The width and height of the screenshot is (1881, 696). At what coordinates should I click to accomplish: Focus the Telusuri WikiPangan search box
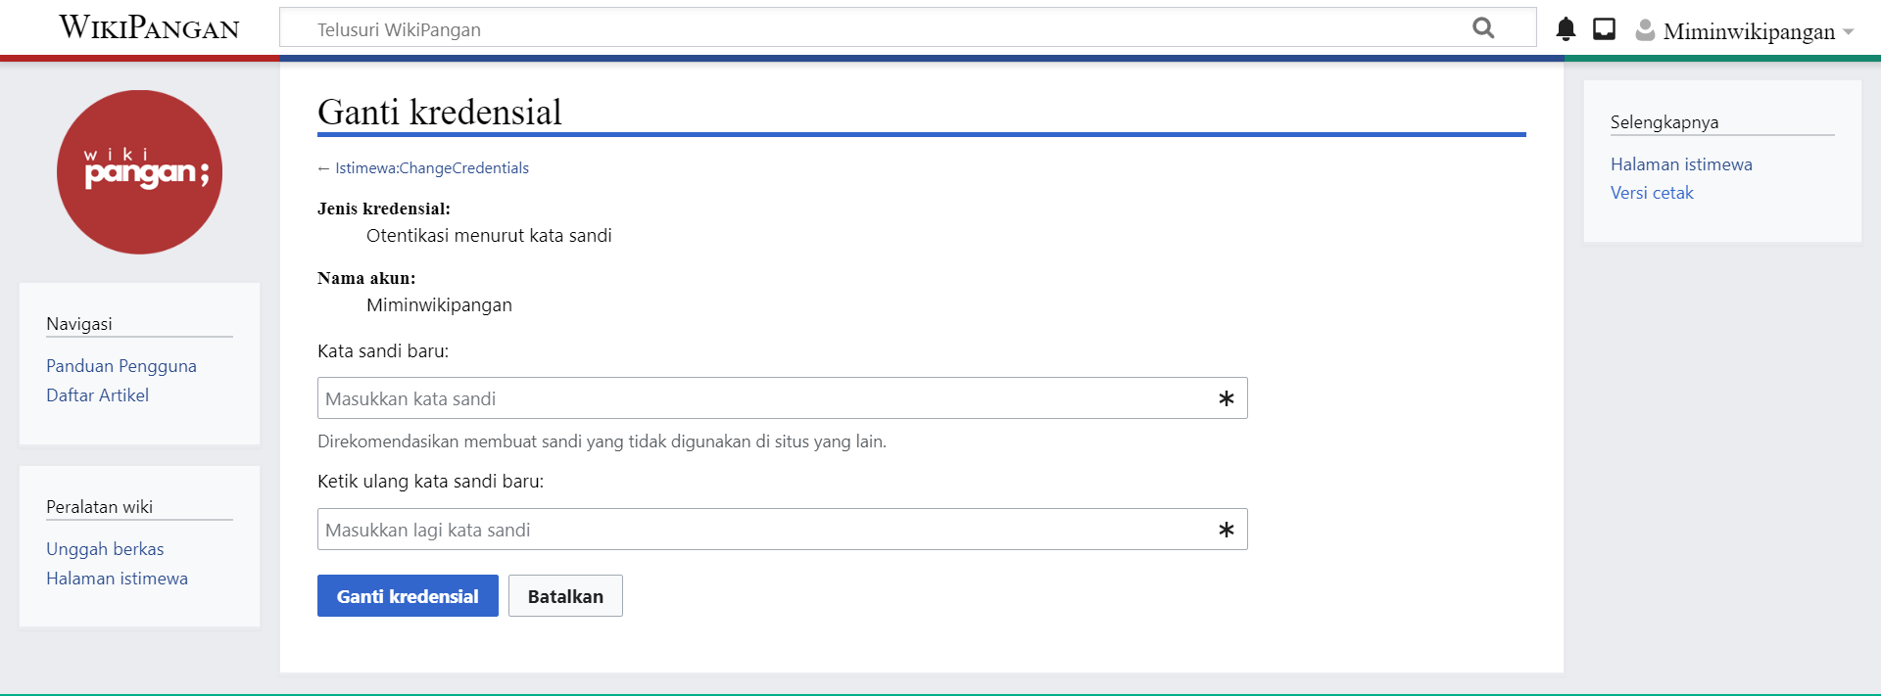tap(882, 29)
